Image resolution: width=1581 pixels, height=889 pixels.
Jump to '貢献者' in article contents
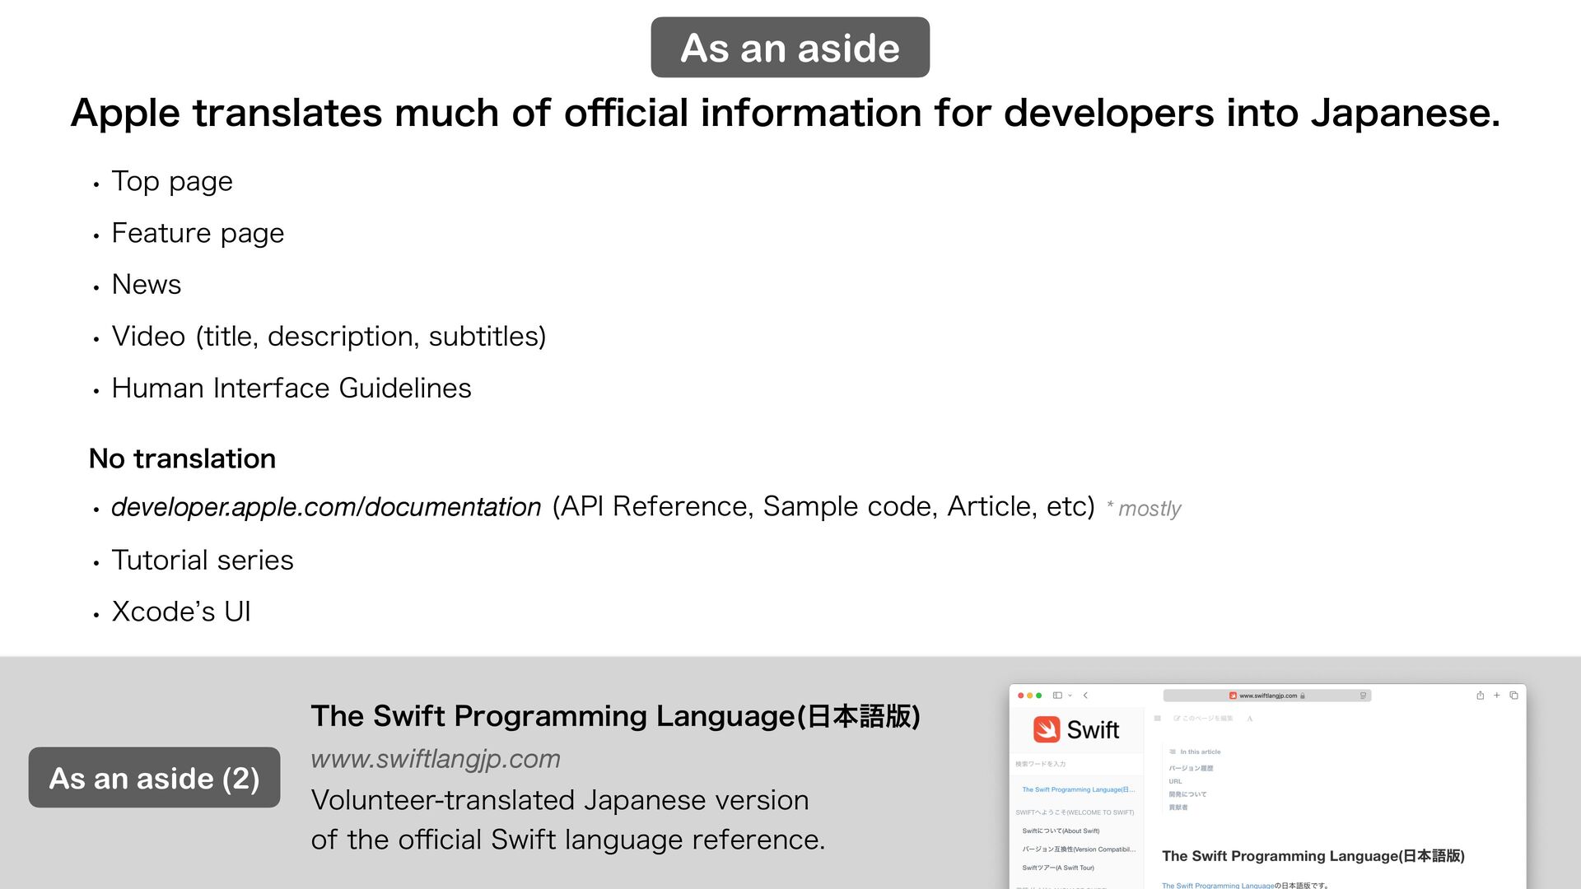pyautogui.click(x=1178, y=808)
